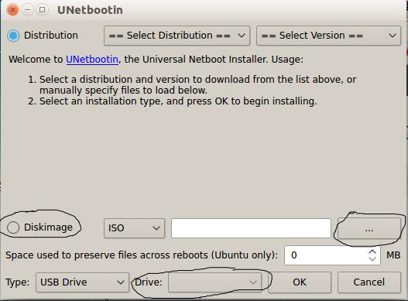Click the 'Drive:' label

pos(149,282)
